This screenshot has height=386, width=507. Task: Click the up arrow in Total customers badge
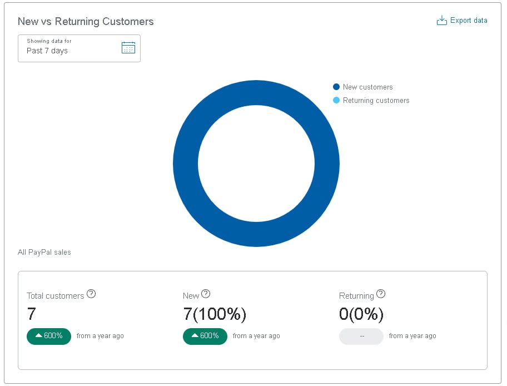(x=39, y=335)
